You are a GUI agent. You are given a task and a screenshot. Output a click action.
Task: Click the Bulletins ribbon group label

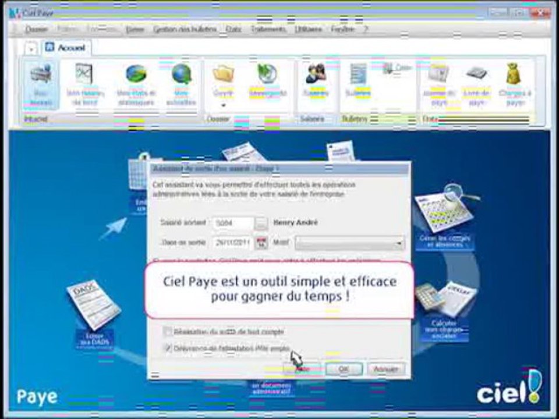pyautogui.click(x=355, y=119)
